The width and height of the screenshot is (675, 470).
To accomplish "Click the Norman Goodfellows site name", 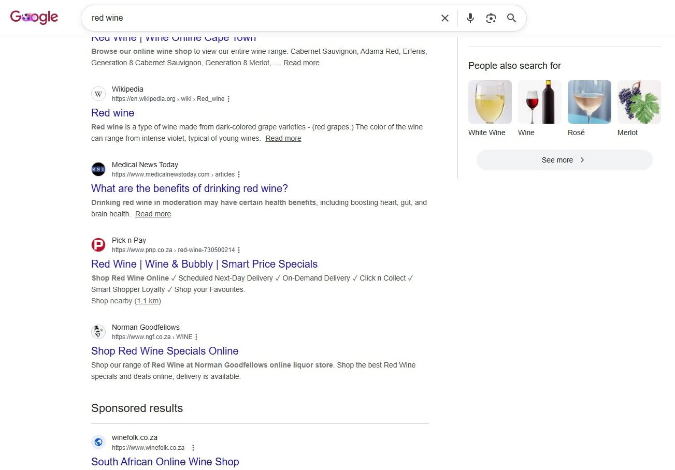I will coord(146,327).
